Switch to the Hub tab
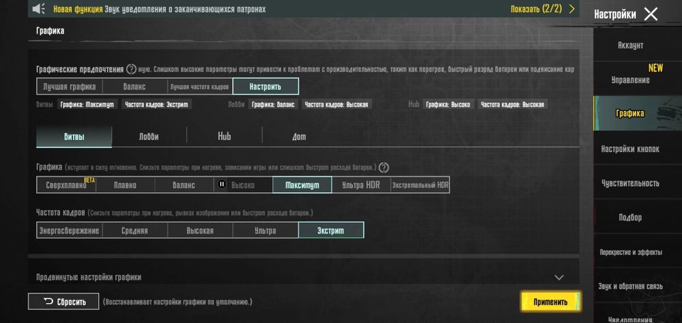Viewport: 682px width, 323px height. click(x=224, y=136)
